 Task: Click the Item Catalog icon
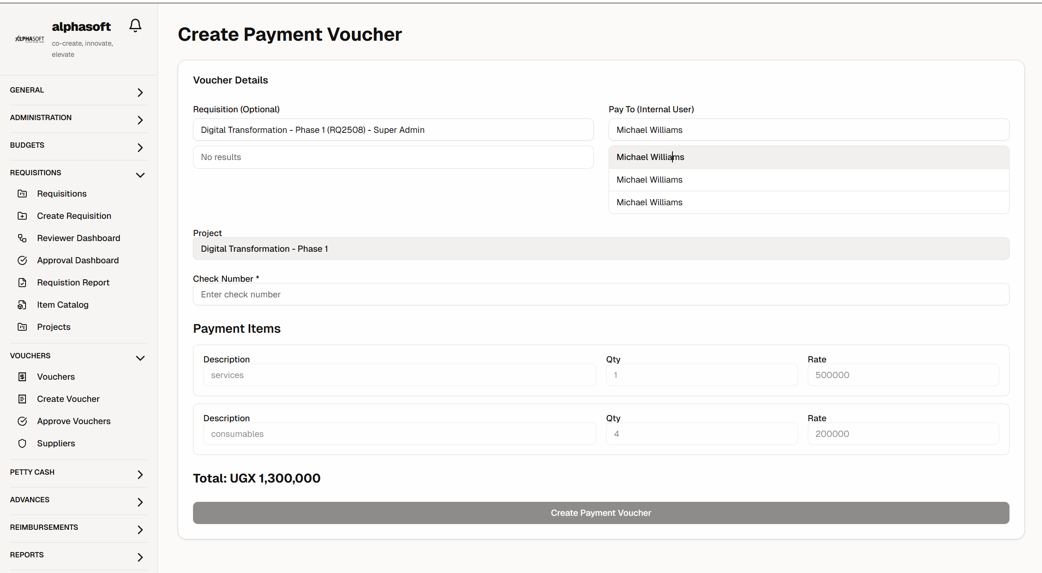(22, 305)
